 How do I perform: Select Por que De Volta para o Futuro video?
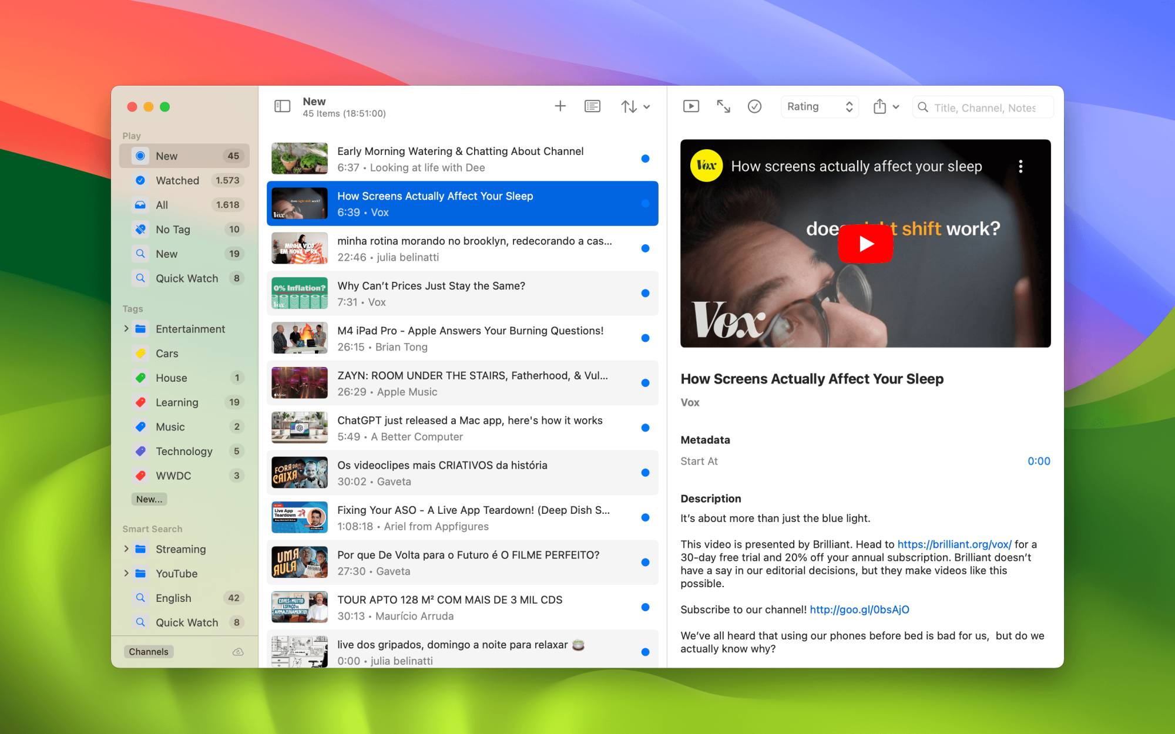point(462,563)
